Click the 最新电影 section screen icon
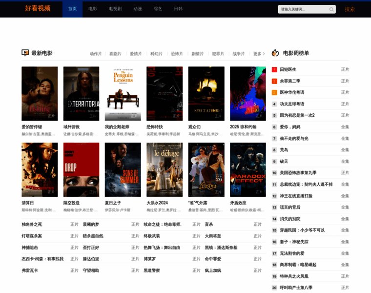 tap(25, 53)
